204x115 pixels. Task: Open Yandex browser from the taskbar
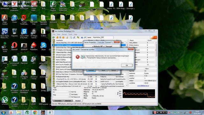click(11, 112)
